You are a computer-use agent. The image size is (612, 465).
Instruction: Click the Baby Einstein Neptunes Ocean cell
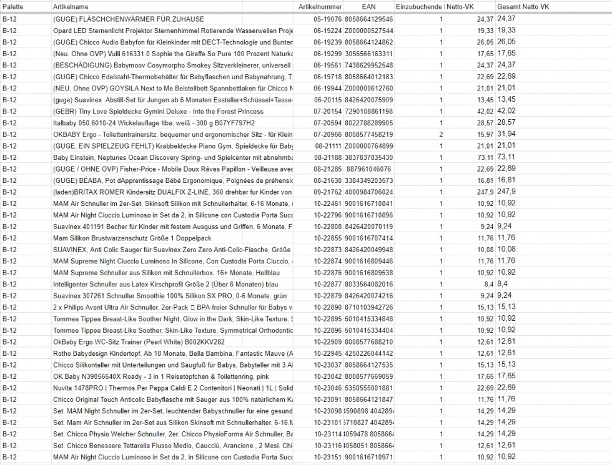[x=173, y=157]
